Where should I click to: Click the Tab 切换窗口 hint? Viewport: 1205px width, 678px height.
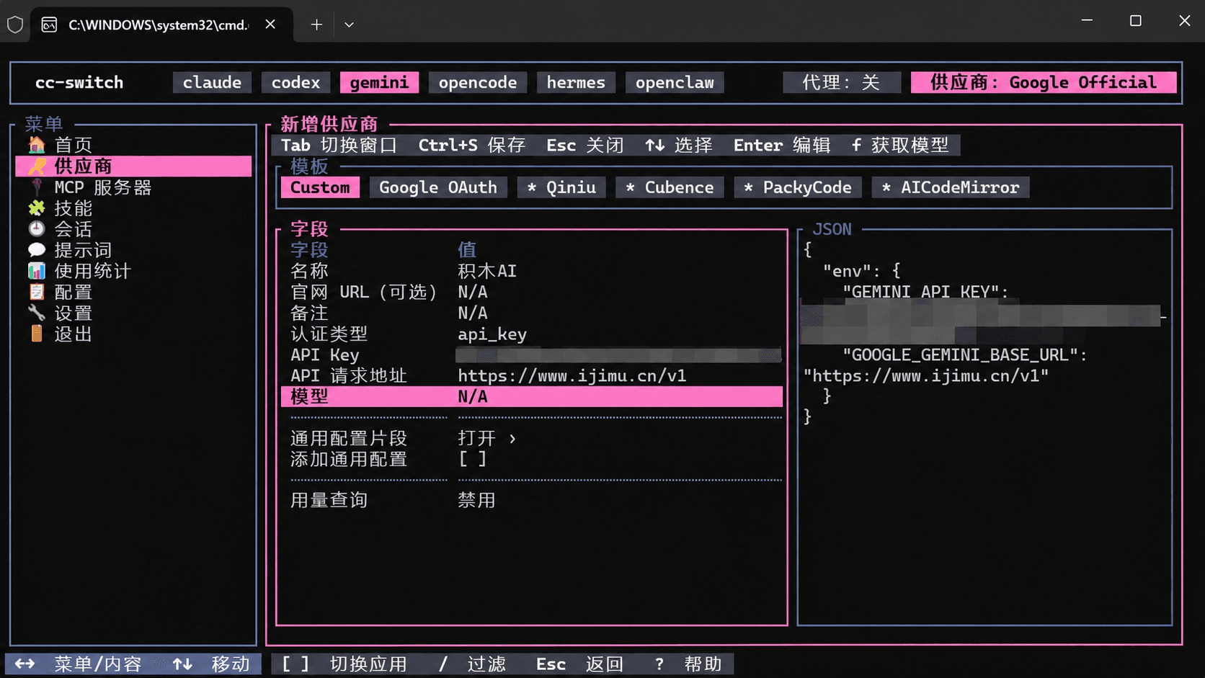(339, 146)
